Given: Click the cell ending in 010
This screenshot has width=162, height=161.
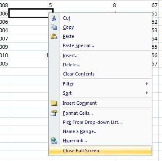Looking at the screenshot, I should tap(4, 55).
